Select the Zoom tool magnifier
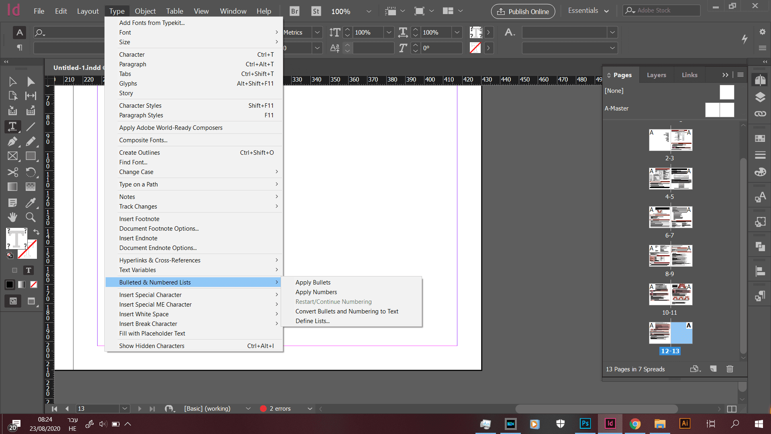The image size is (771, 434). pos(31,217)
